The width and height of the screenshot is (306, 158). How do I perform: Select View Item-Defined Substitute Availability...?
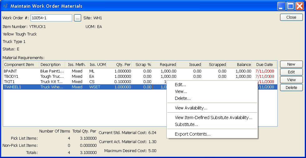(x=214, y=118)
